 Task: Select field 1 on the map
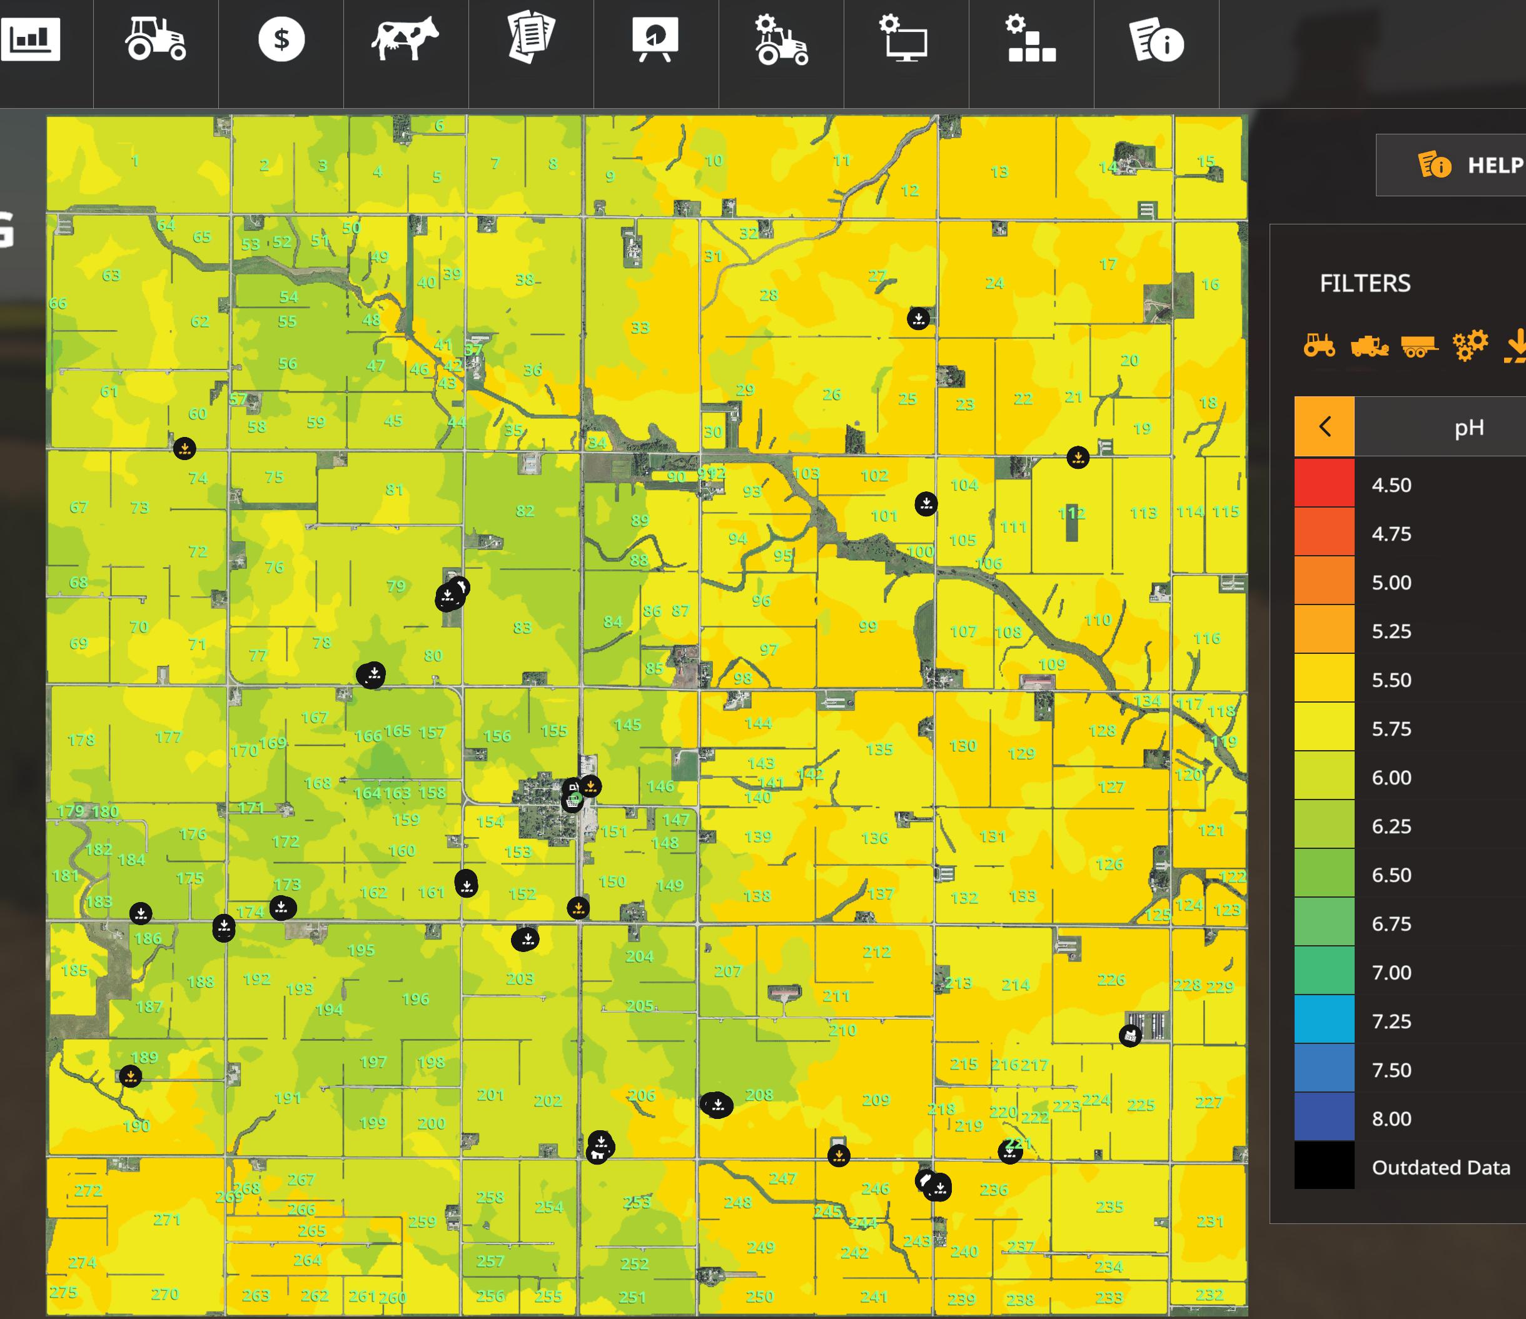coord(135,161)
